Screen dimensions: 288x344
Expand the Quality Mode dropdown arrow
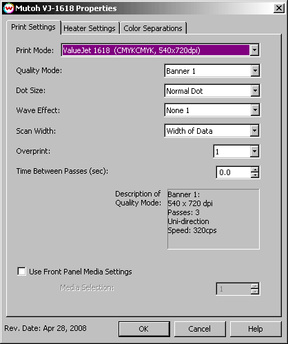(255, 70)
